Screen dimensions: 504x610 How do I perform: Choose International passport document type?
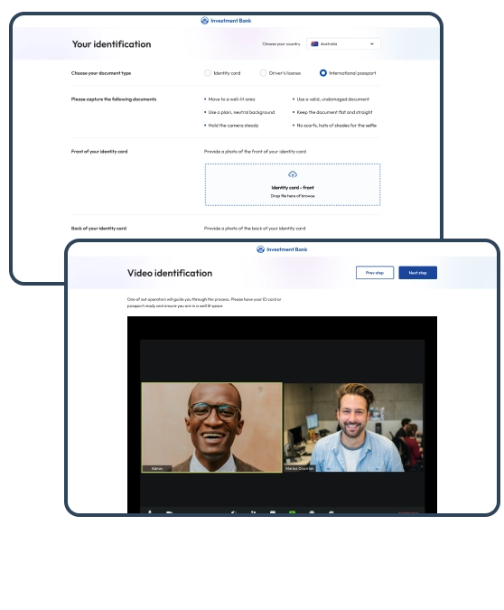(322, 73)
